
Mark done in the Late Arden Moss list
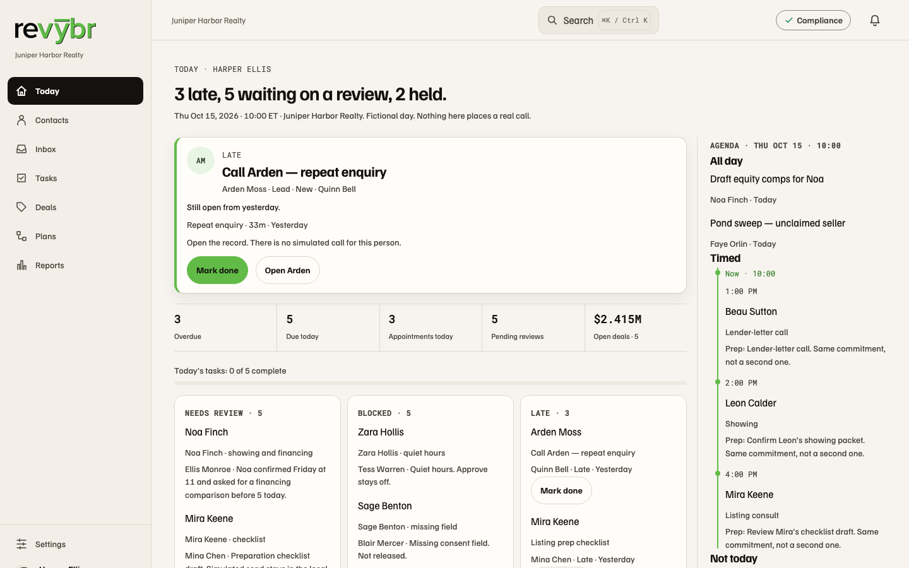pos(561,490)
